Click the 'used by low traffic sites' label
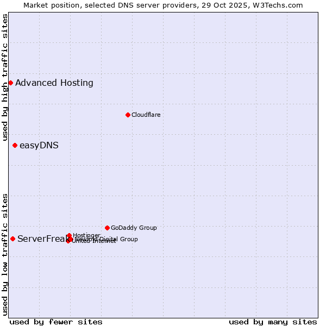The image size is (326, 326). point(5,254)
